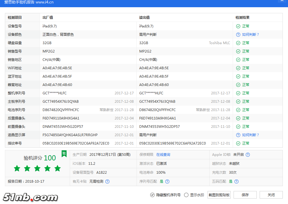The width and height of the screenshot is (288, 204).
Task: Toggle 隐藏整机序列号 option
Action: 152,195
